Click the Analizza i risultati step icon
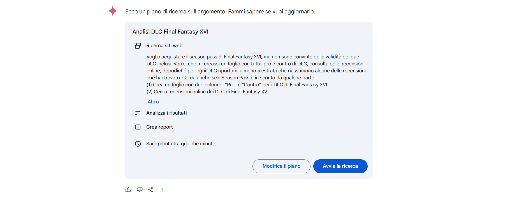Screen dimensions: 510x199 [138, 113]
